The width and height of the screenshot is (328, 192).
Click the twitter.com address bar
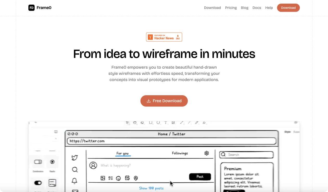(171, 141)
